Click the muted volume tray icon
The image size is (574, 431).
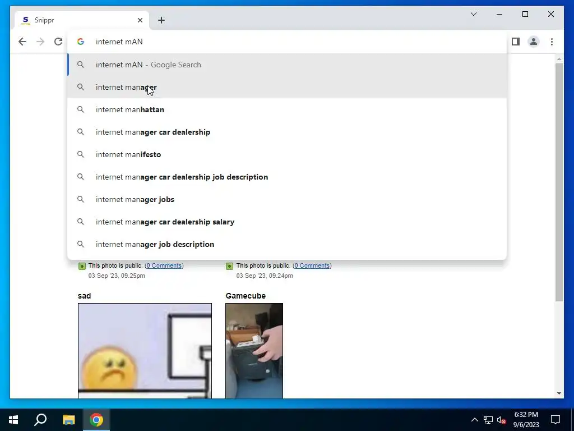point(501,420)
